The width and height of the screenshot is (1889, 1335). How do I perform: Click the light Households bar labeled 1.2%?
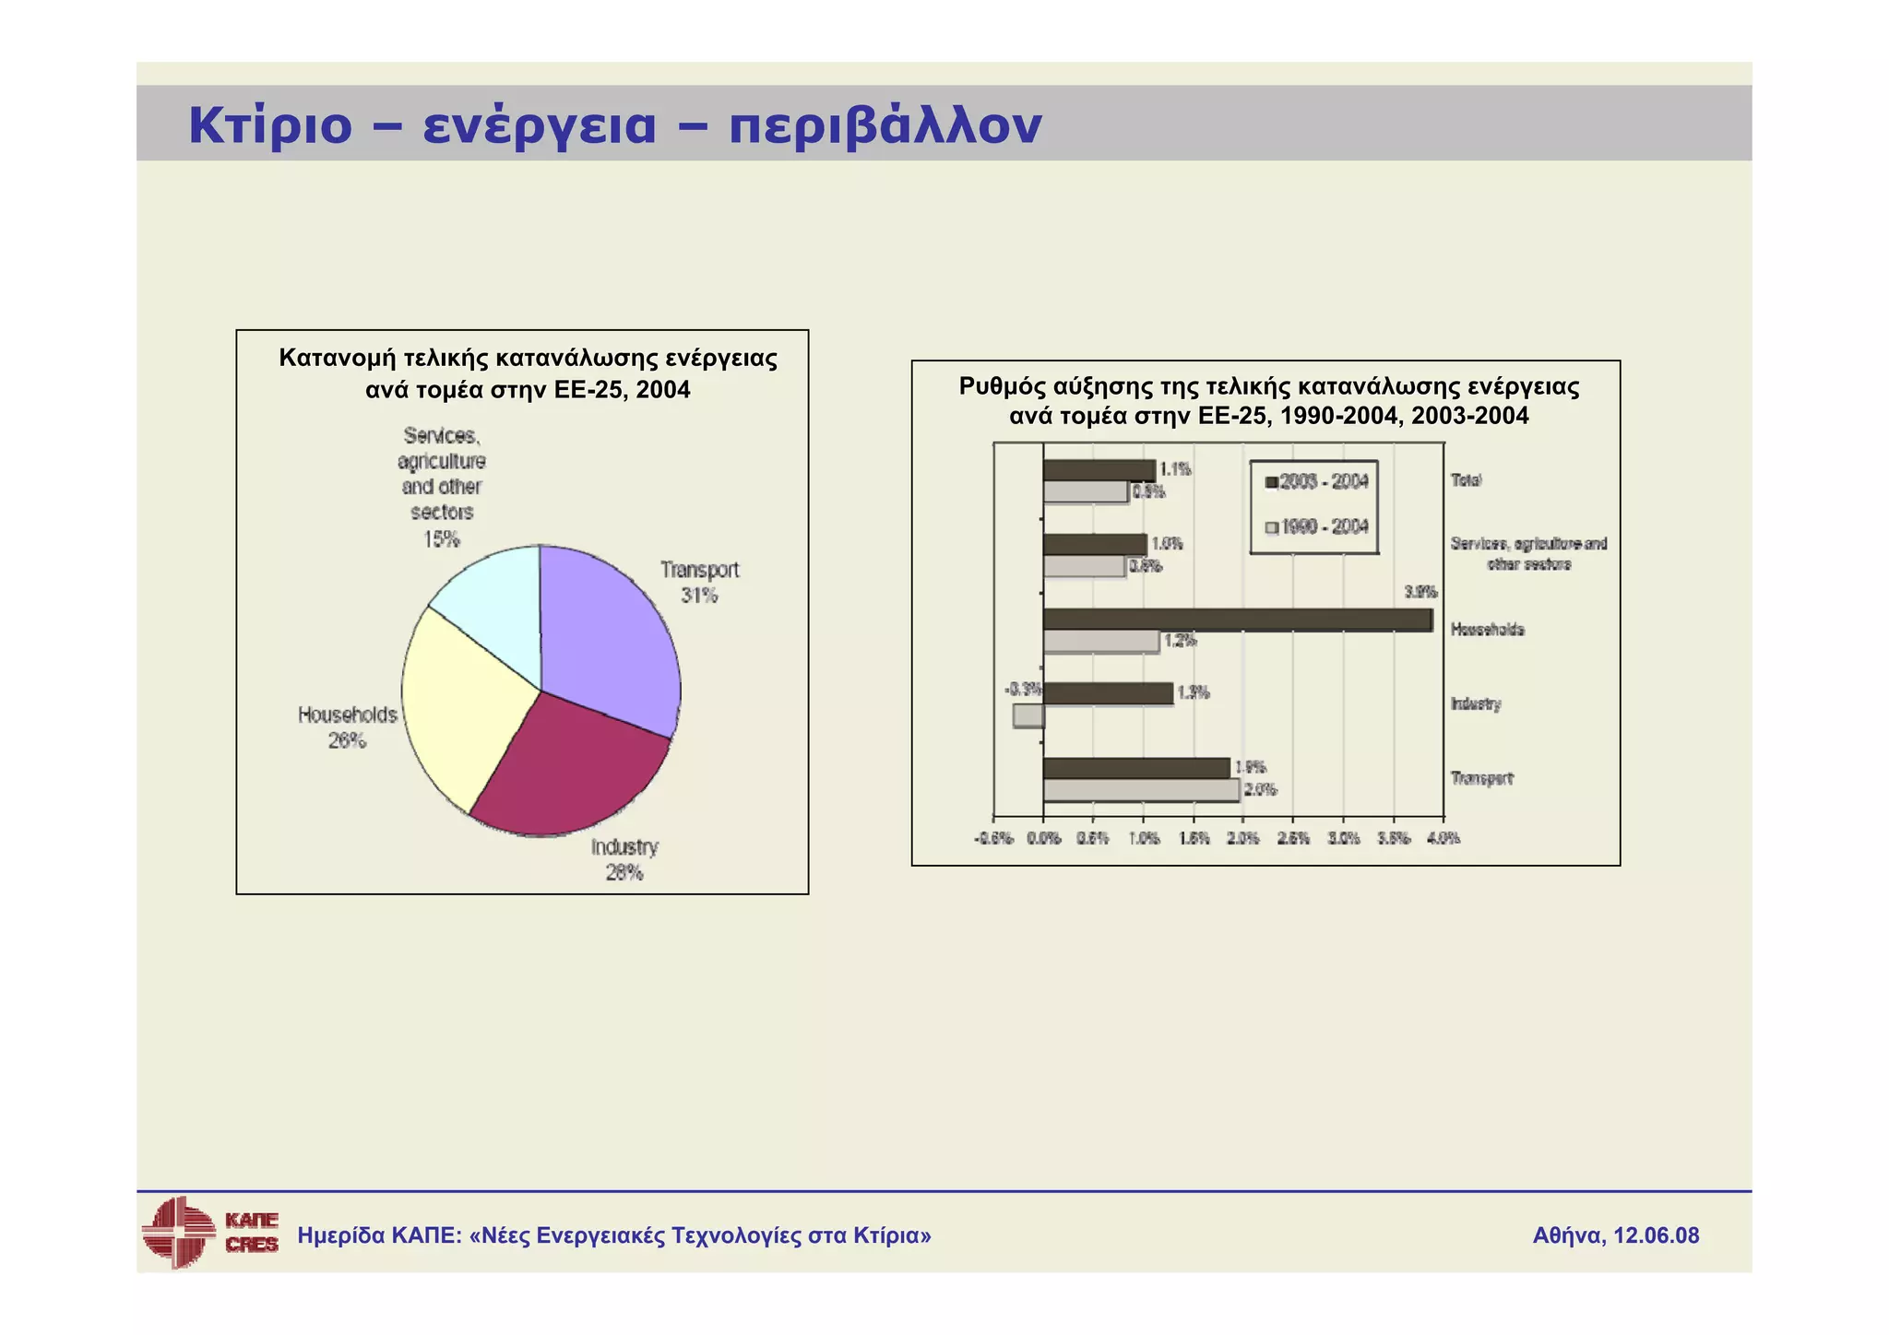pyautogui.click(x=1101, y=642)
